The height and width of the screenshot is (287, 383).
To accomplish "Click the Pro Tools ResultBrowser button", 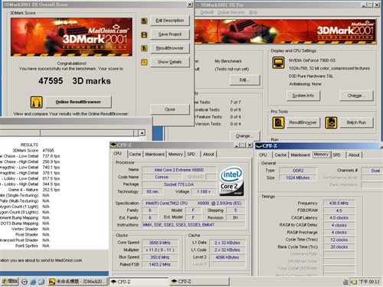I will 303,122.
